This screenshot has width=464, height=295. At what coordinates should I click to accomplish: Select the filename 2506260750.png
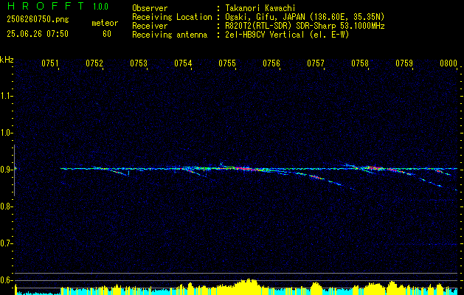(38, 20)
